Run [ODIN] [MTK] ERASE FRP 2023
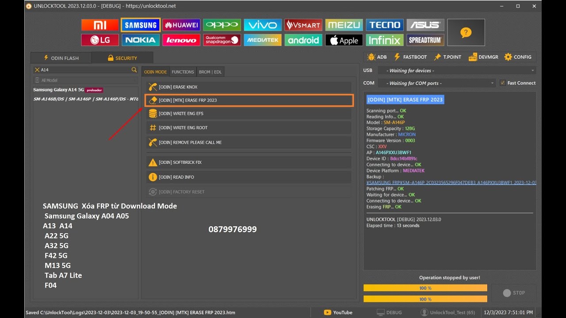Screen dimensions: 566x318 (x=249, y=100)
